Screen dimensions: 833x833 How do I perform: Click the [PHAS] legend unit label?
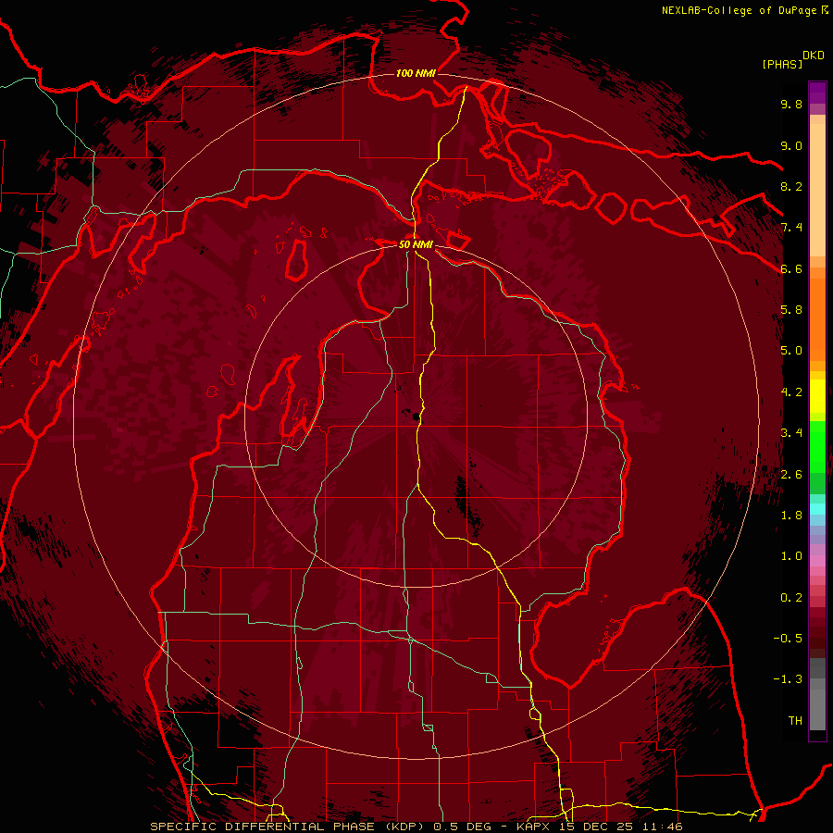click(x=782, y=65)
